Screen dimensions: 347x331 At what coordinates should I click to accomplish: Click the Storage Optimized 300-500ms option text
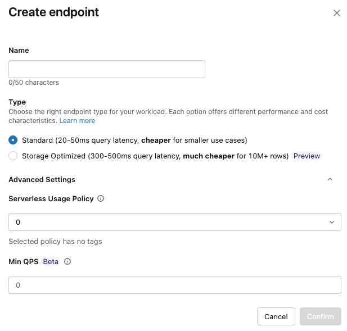click(x=155, y=156)
